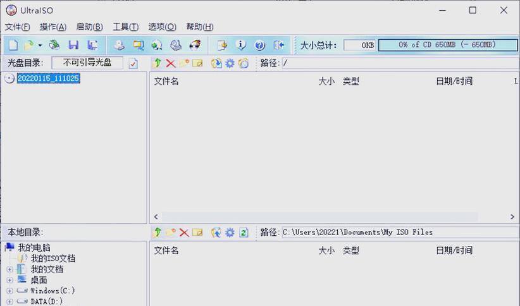Screen dimensions: 520x306
Task: Open the dropdown arrow next to the open icon
Action: 40,45
